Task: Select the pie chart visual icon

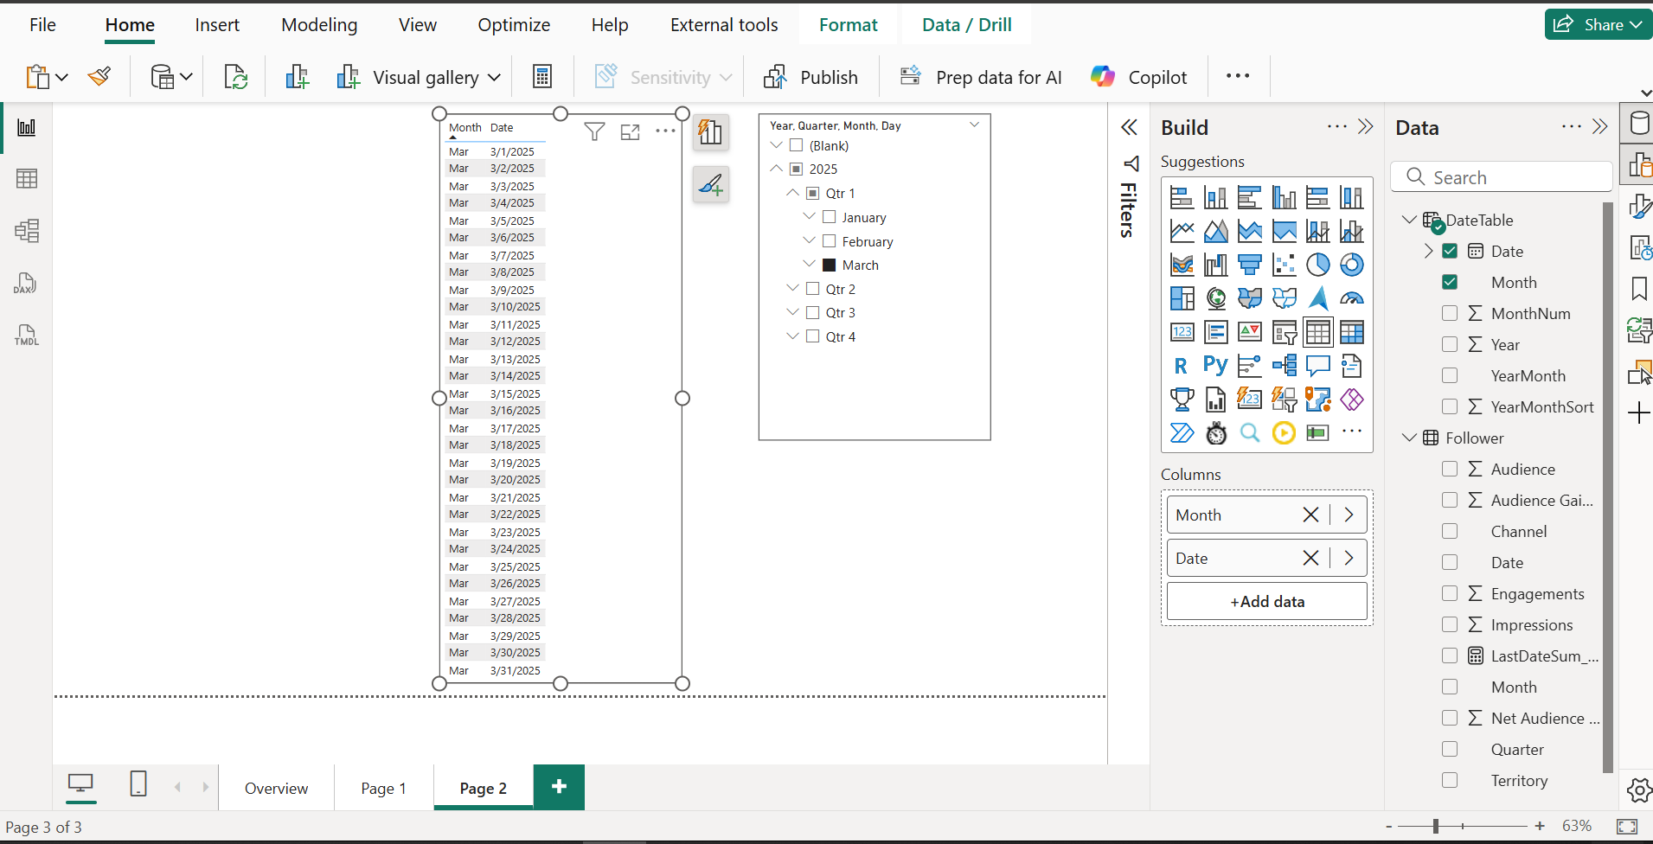Action: (x=1317, y=265)
